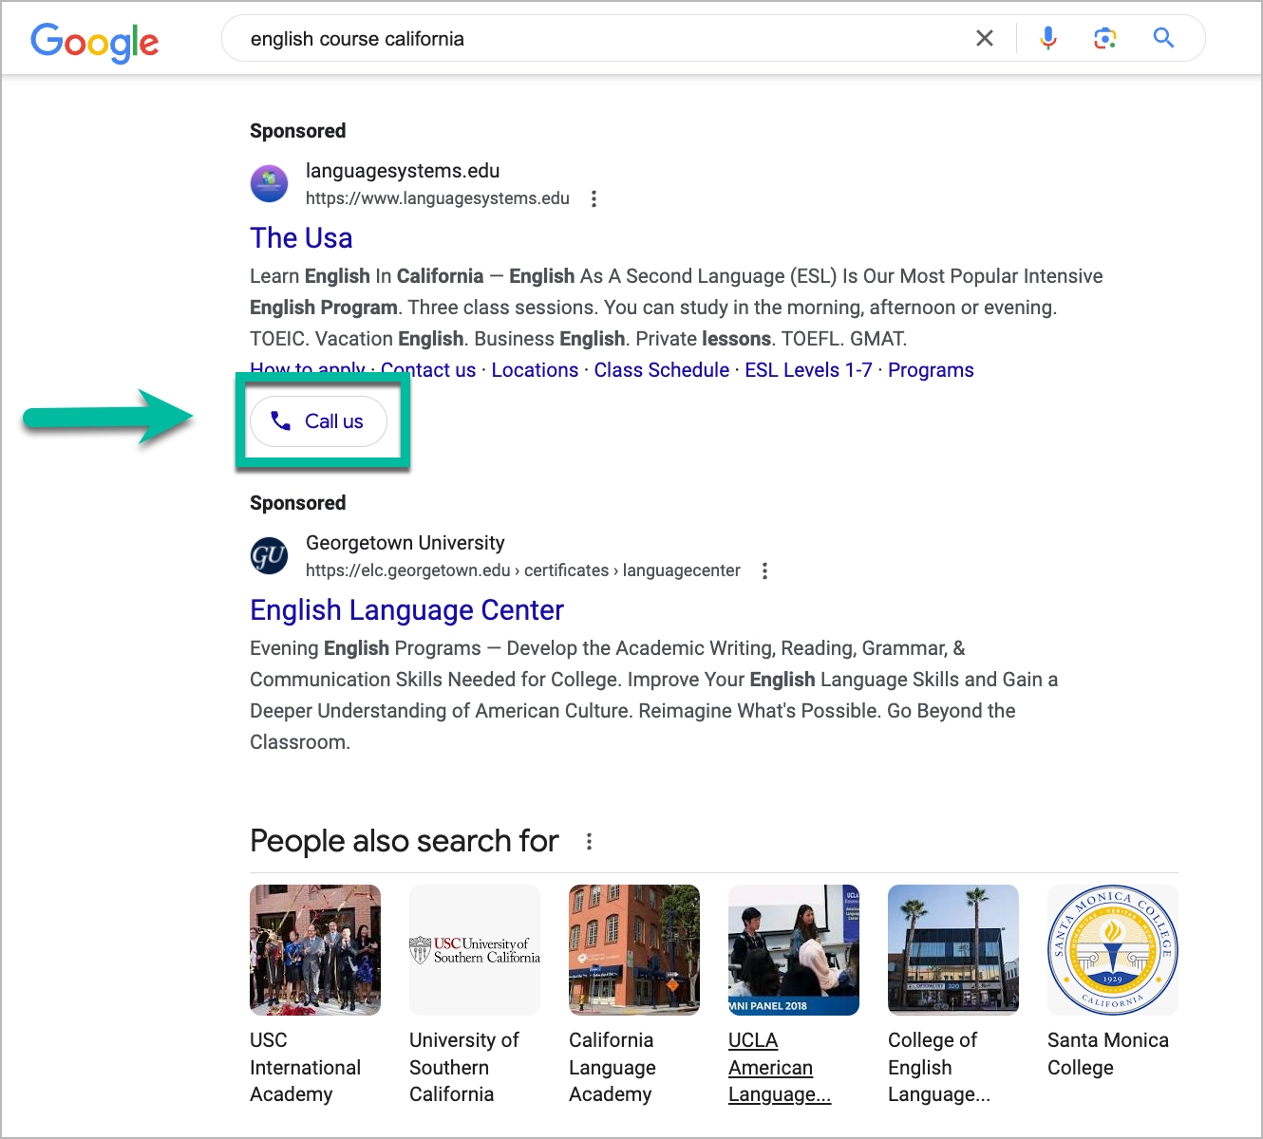Click The Usa ad headline
1263x1139 pixels.
coord(301,238)
